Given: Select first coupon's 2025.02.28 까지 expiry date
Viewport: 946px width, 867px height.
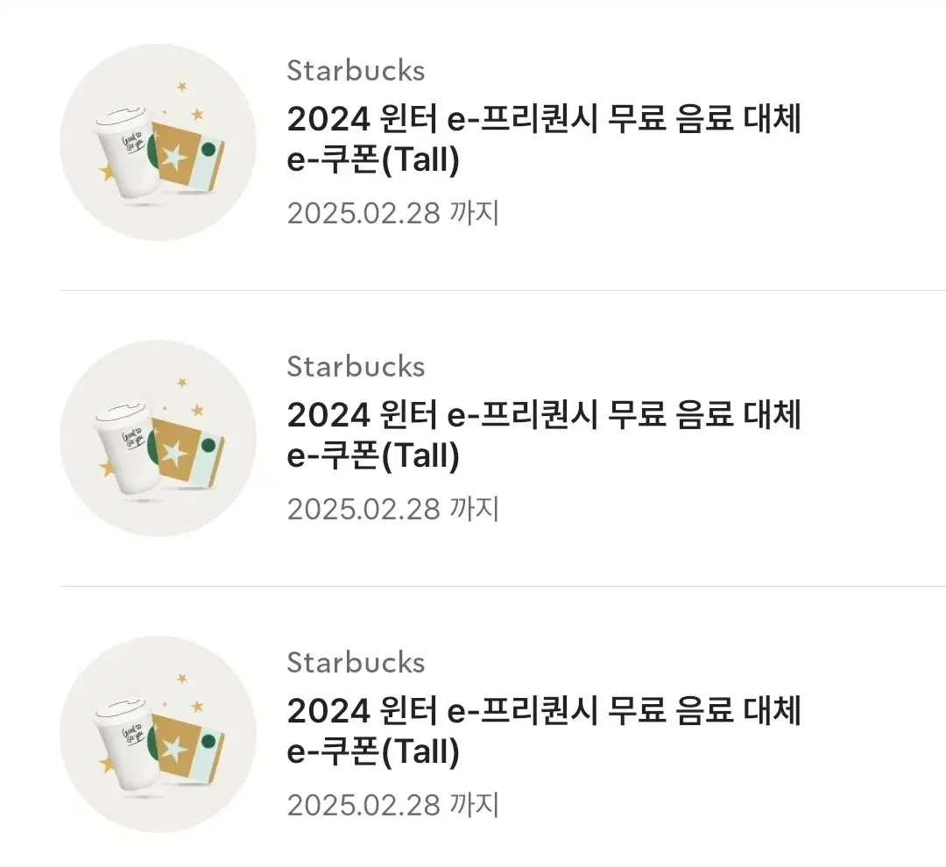Looking at the screenshot, I should pos(393,213).
